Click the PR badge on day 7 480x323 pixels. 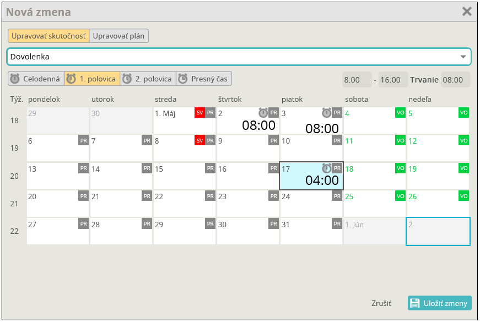(x=147, y=140)
